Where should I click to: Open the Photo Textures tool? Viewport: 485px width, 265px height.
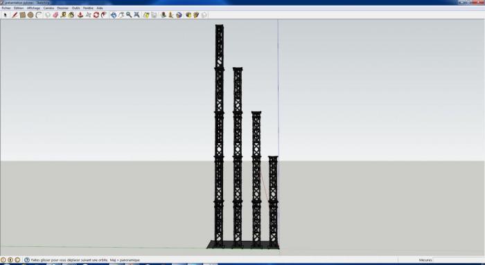point(170,15)
